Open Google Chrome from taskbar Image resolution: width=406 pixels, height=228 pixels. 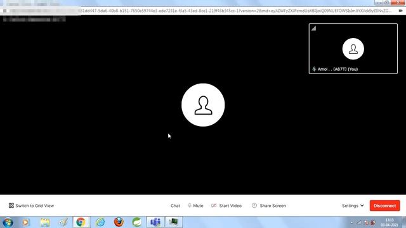tap(81, 222)
